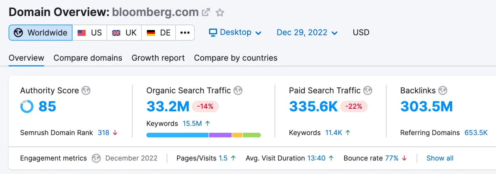Open bloomberg.com external link icon
This screenshot has height=174, width=496.
pos(206,12)
